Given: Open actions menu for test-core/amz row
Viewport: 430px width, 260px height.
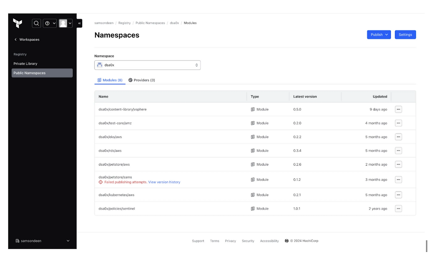Looking at the screenshot, I should (398, 123).
